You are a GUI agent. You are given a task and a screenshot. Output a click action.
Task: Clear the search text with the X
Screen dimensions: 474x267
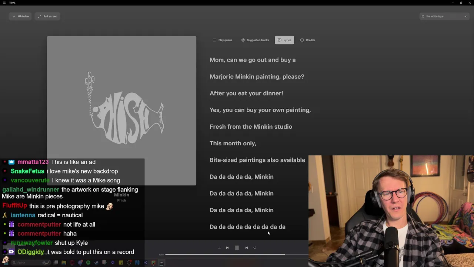pos(465,16)
